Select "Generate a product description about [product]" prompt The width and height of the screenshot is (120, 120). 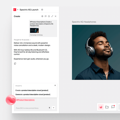tap(33, 94)
